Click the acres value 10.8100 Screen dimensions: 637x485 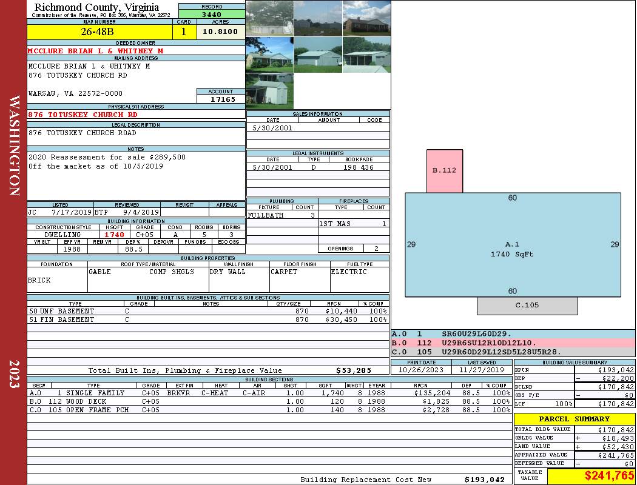[x=220, y=32]
